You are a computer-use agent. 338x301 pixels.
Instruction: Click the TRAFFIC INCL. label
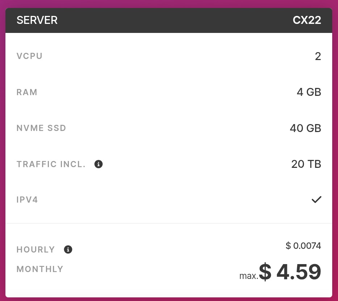pyautogui.click(x=51, y=164)
